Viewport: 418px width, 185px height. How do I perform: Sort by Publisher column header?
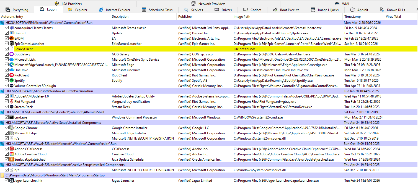click(x=205, y=17)
